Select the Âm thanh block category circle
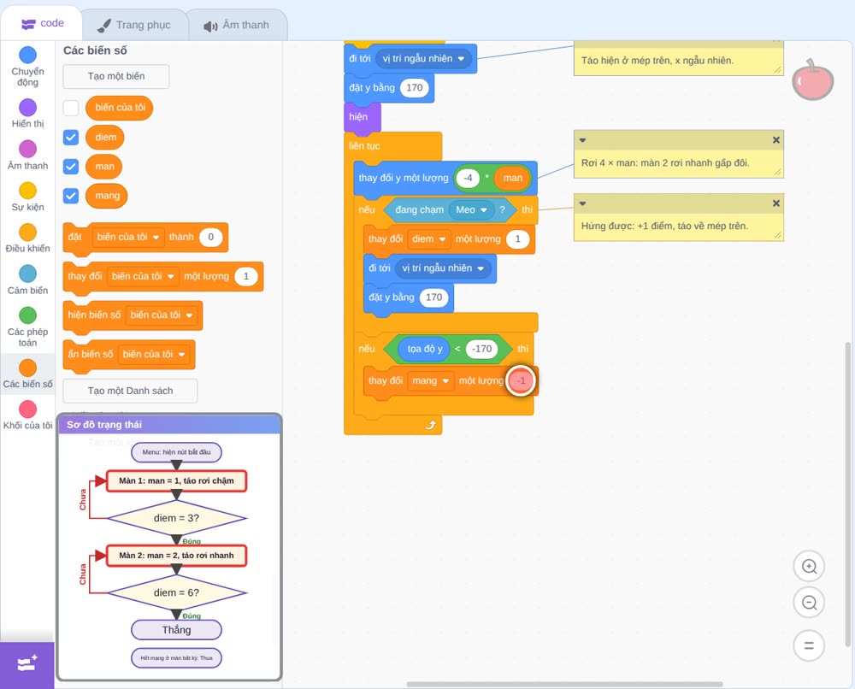Viewport: 855px width, 689px height. tap(27, 149)
